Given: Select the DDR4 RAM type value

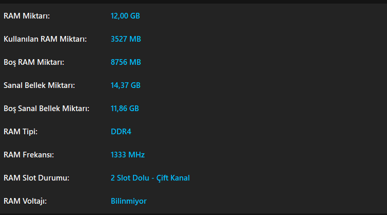Looking at the screenshot, I should point(121,132).
